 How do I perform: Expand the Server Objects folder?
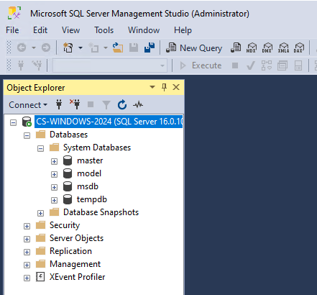tap(27, 240)
